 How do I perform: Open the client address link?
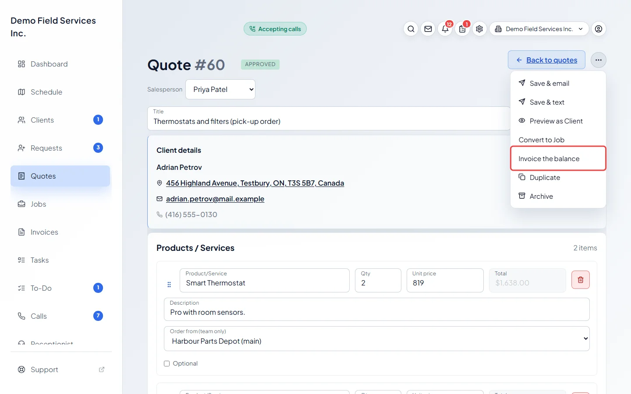[255, 183]
